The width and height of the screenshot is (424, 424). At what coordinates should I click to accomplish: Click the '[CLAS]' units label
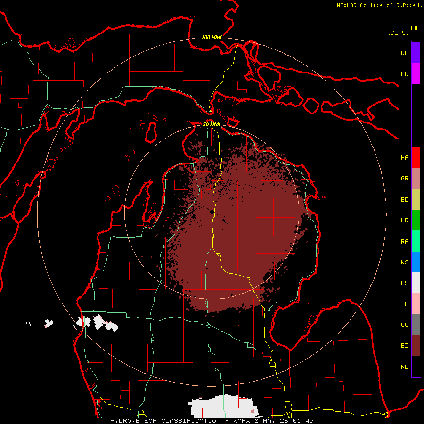pyautogui.click(x=398, y=33)
